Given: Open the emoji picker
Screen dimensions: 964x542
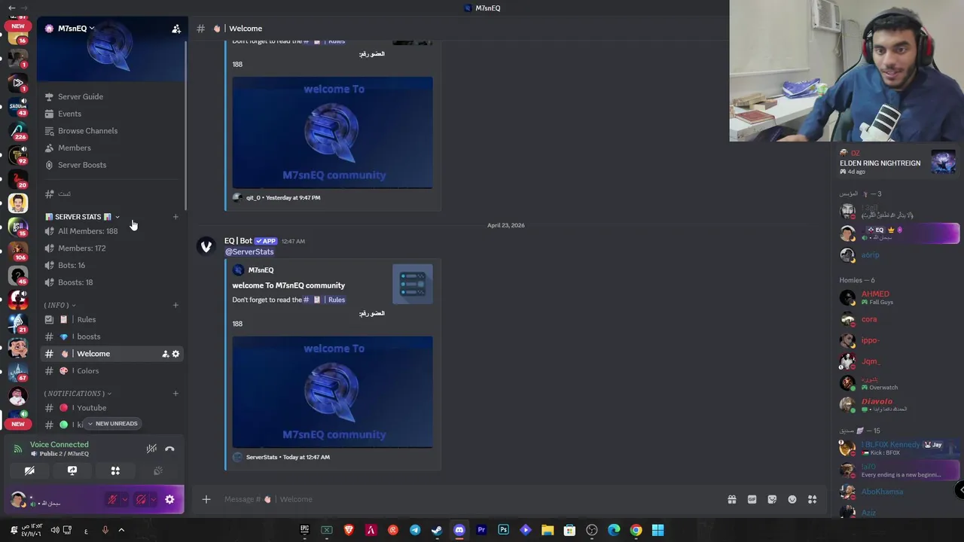Looking at the screenshot, I should [792, 499].
